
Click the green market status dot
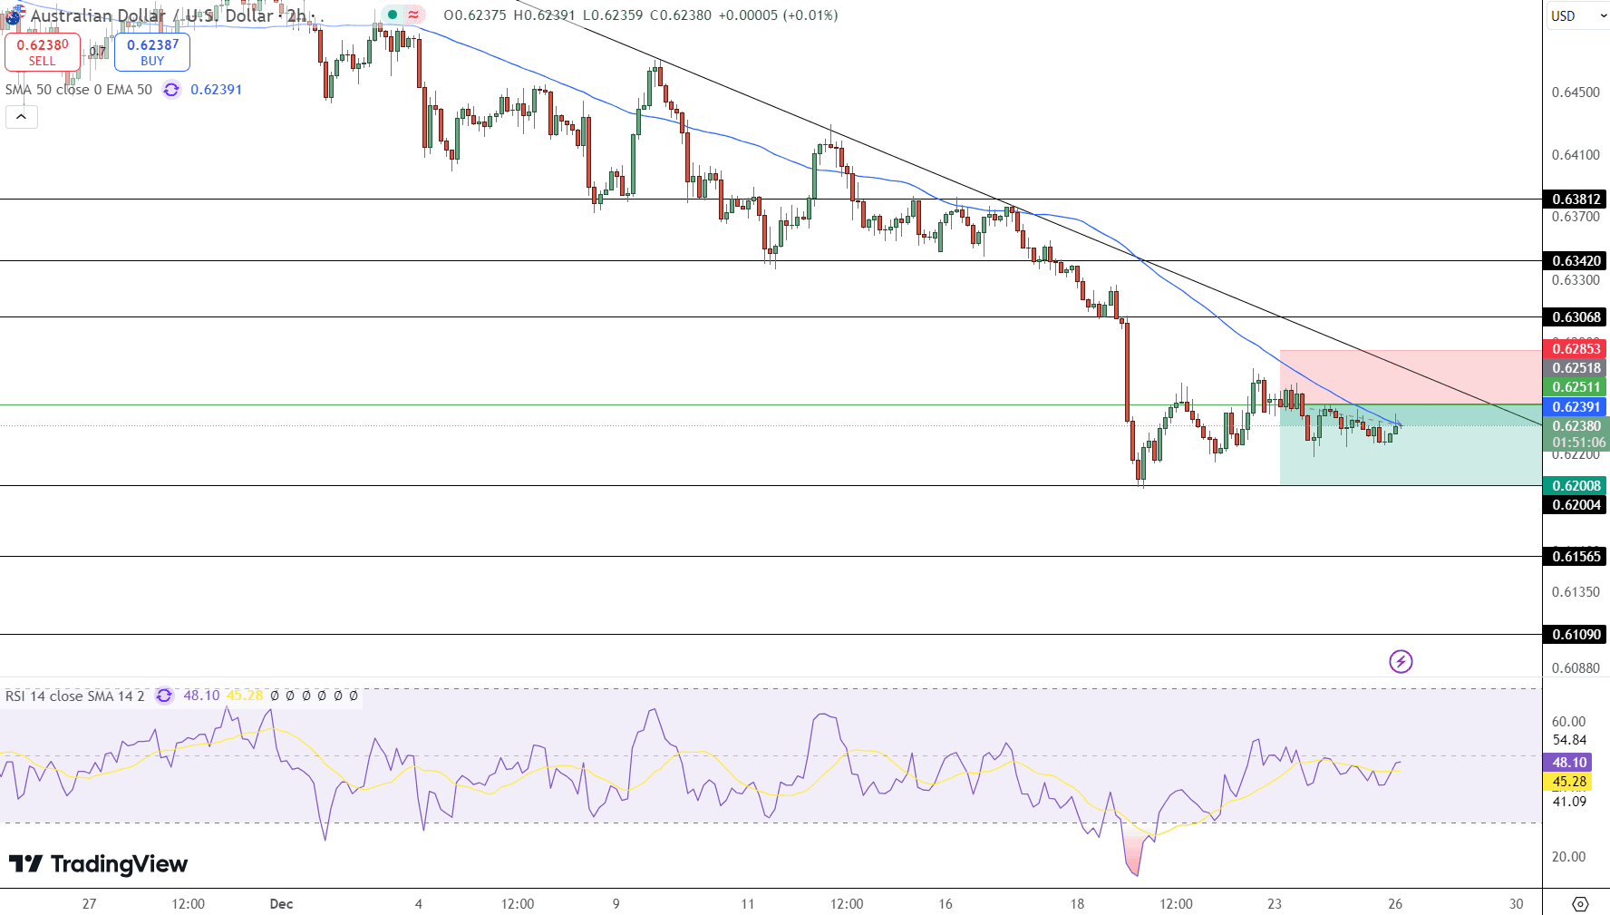click(393, 15)
